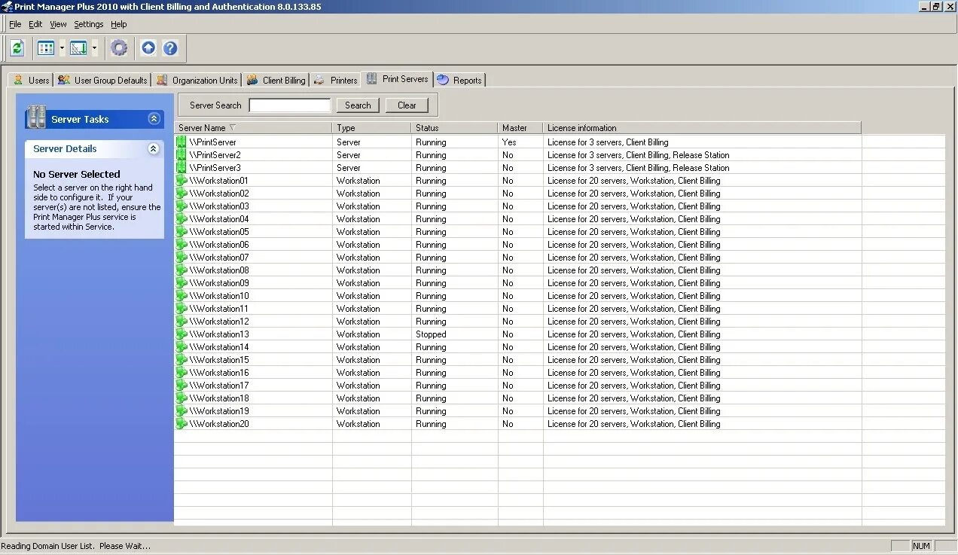
Task: Select the column view toolbar icon
Action: tap(46, 47)
